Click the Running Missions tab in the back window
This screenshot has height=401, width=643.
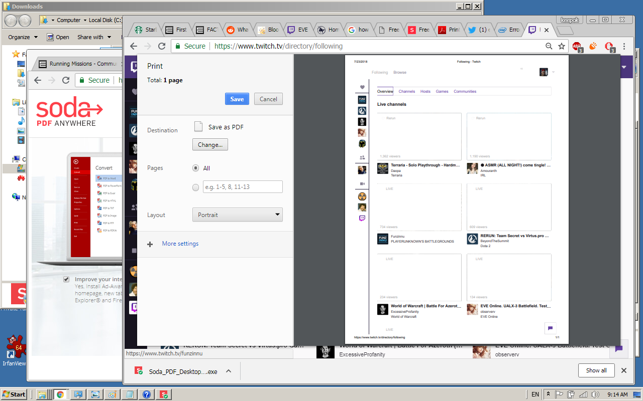coord(78,64)
